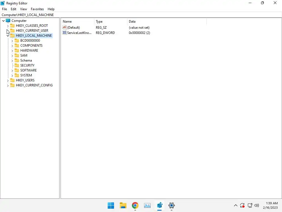Screen dimensions: 282x212
Task: Expand the COMPONENTS subkey
Action: click(12, 46)
